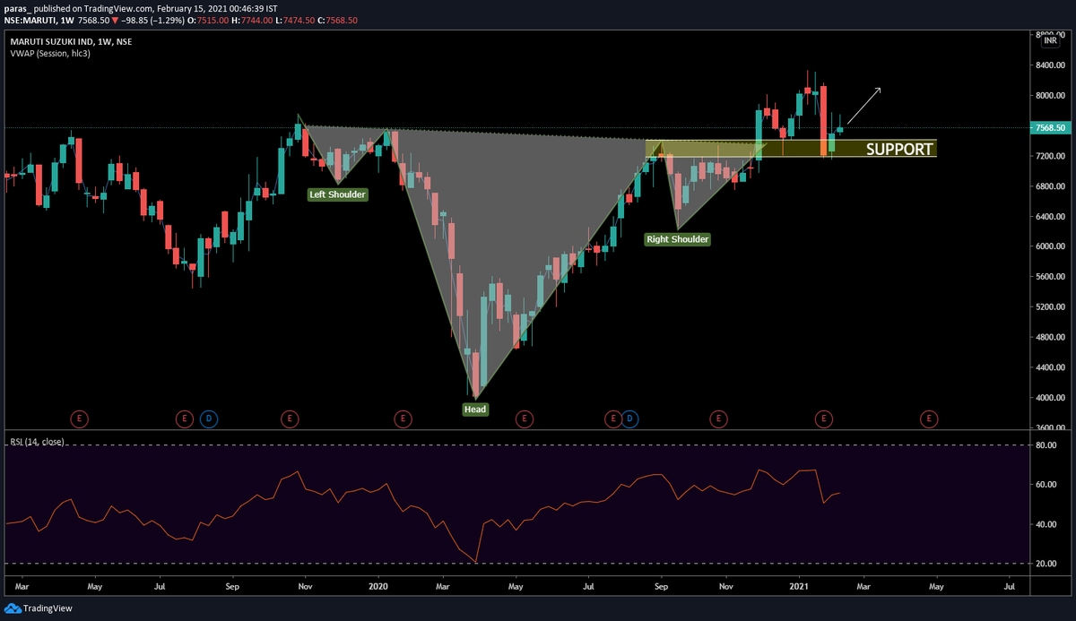Click the 2021 label on the time axis

click(x=799, y=588)
